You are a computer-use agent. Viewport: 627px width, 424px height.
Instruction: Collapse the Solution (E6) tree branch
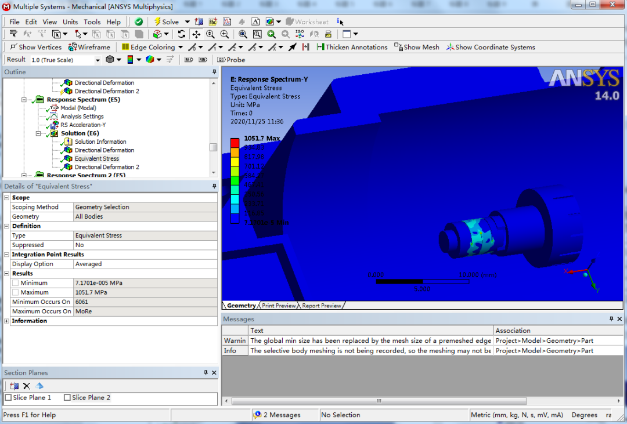pos(38,133)
